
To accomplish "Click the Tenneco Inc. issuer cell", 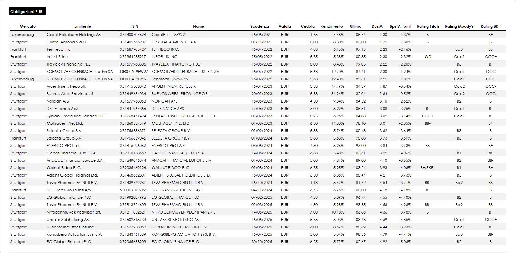I will pyautogui.click(x=59, y=50).
